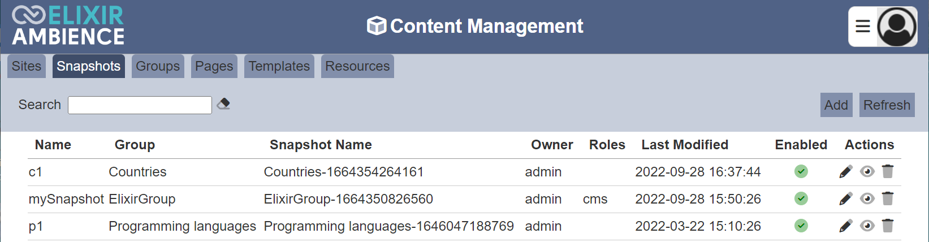Click the Refresh button
Screen dimensions: 929x242
pyautogui.click(x=887, y=105)
